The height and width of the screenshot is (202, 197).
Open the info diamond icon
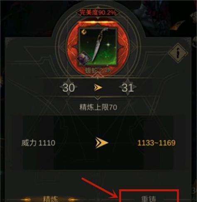[178, 53]
